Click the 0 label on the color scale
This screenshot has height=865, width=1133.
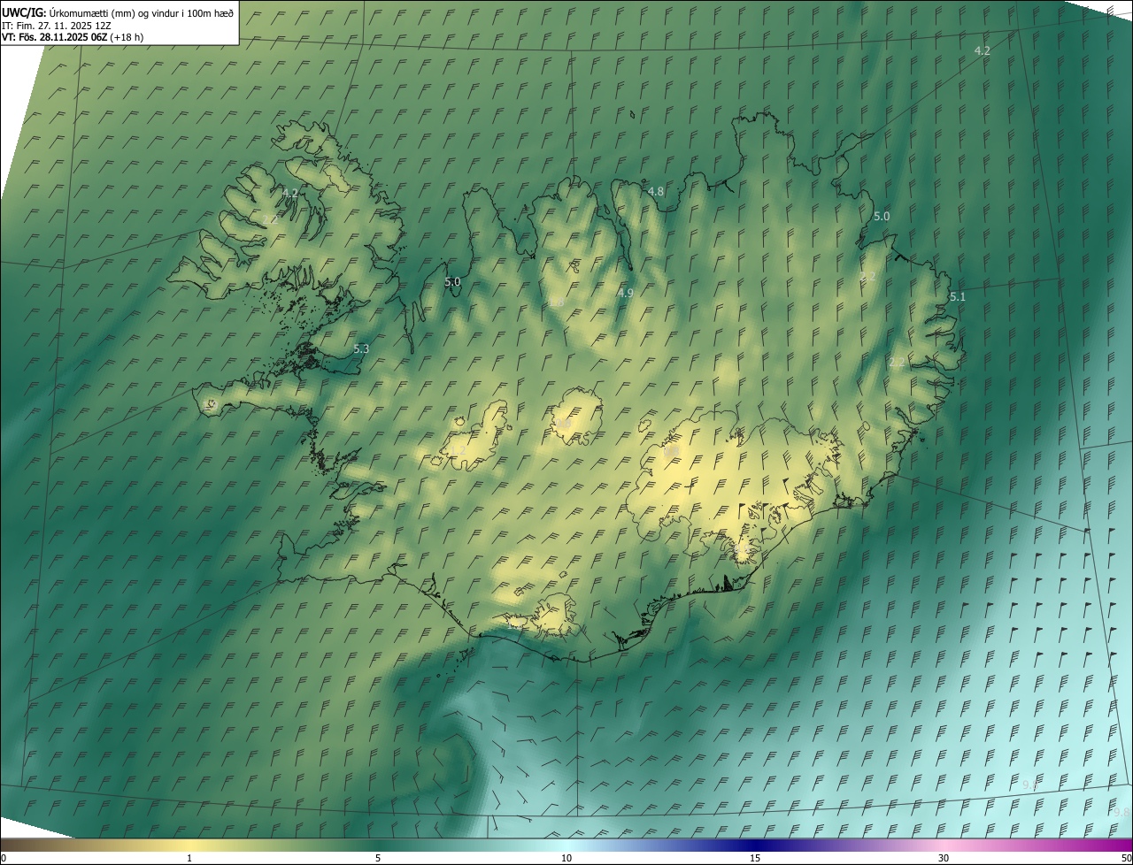(3, 858)
